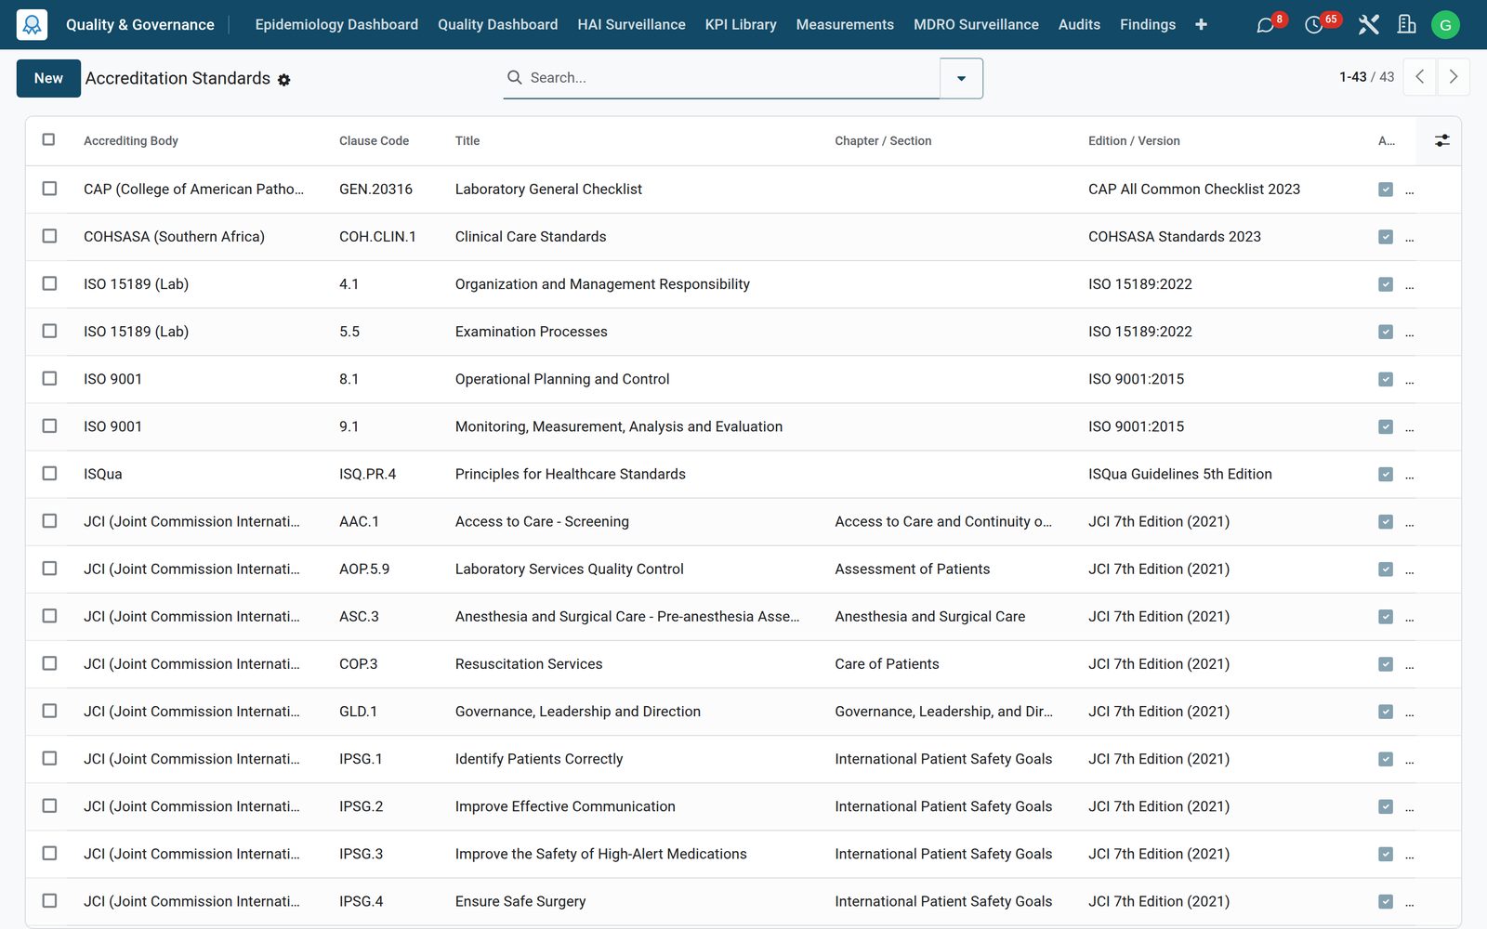Open the MDRO Surveillance menu
This screenshot has height=929, width=1487.
pyautogui.click(x=976, y=25)
